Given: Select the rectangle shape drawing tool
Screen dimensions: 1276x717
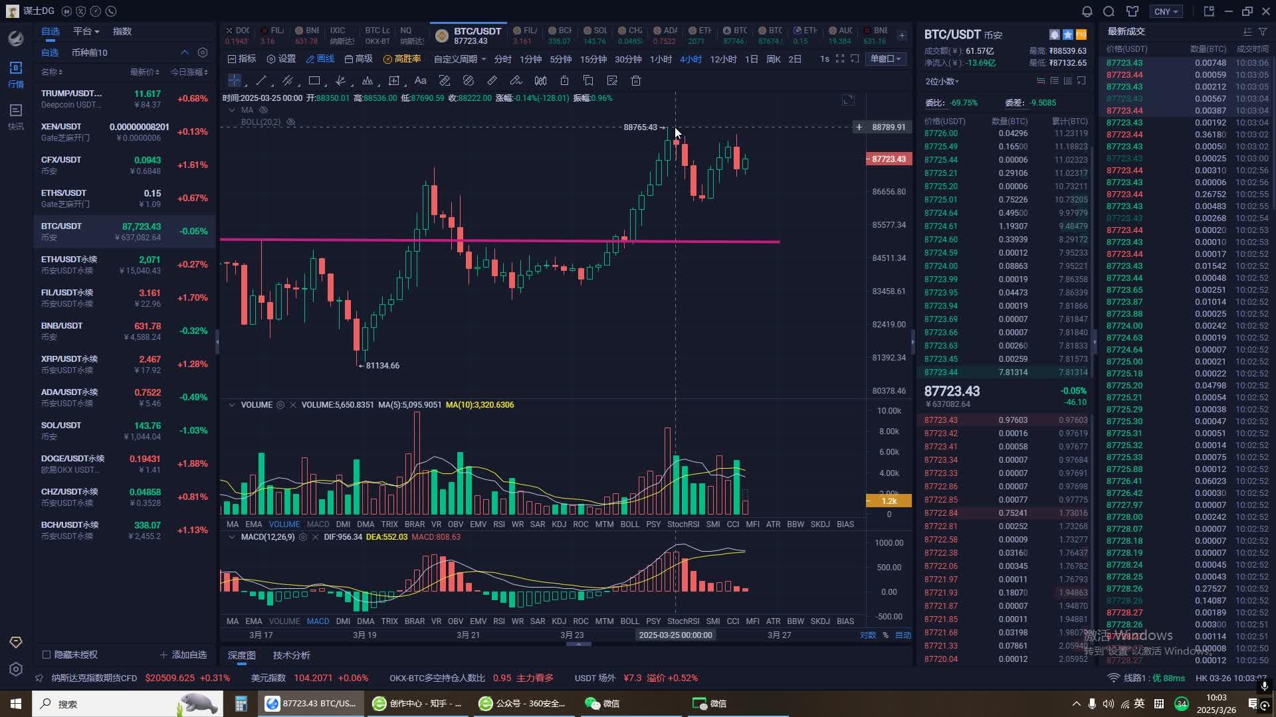Looking at the screenshot, I should pos(314,80).
